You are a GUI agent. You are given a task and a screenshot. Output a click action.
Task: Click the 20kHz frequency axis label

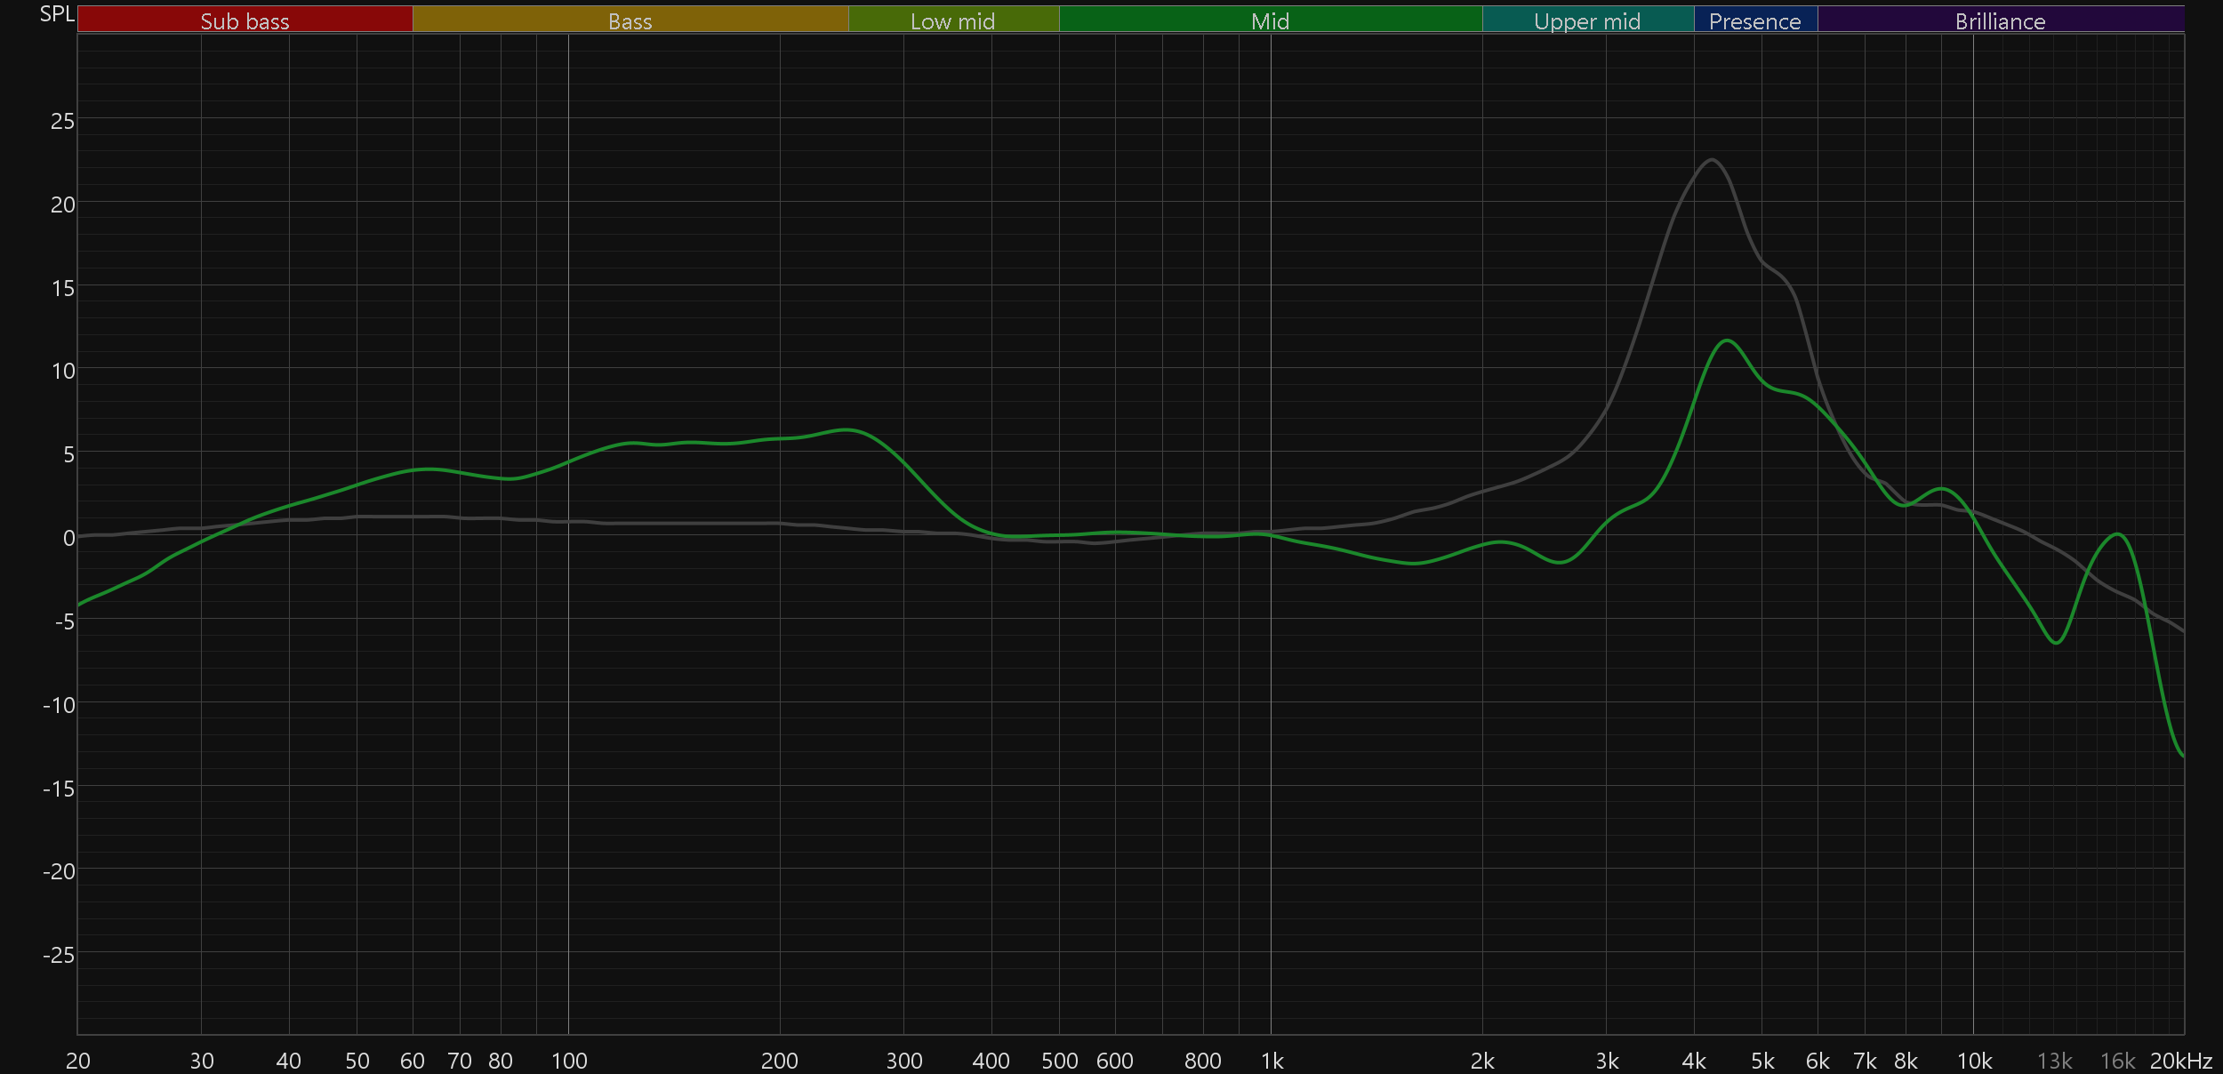(2180, 1061)
